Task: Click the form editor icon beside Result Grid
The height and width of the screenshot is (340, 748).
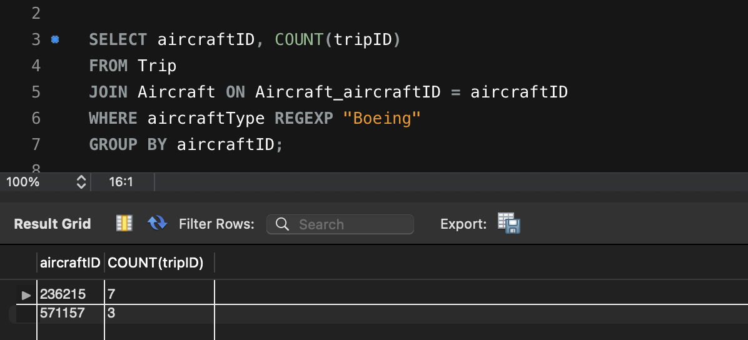Action: [x=124, y=223]
